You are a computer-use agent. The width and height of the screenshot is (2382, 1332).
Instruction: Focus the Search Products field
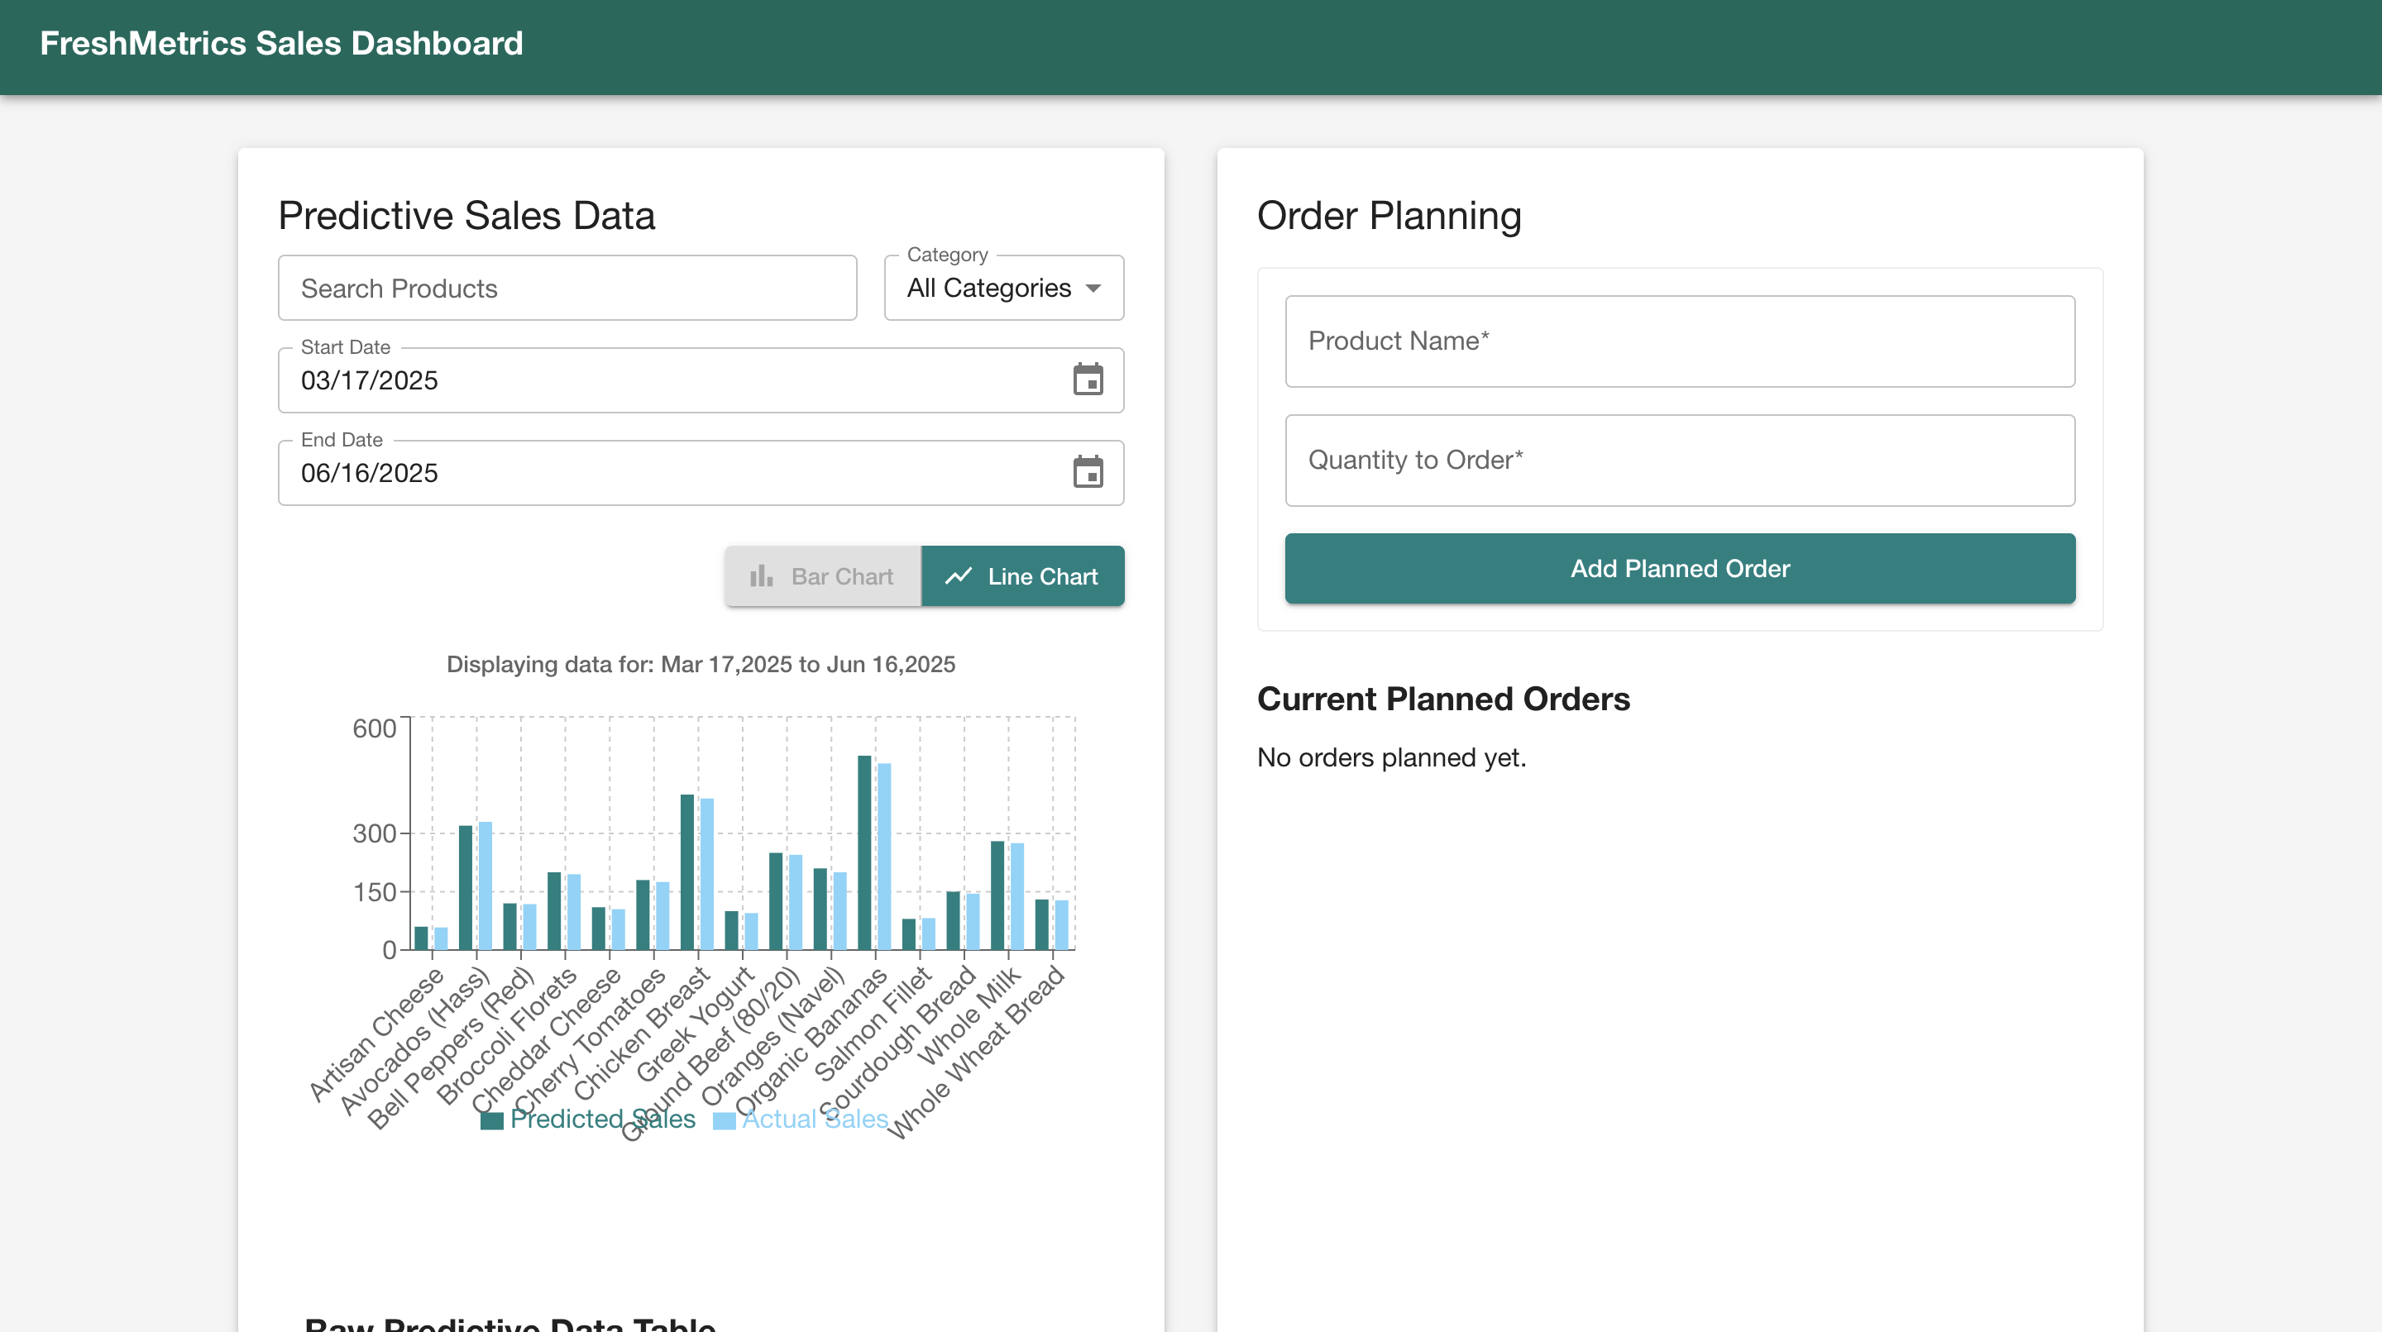click(x=567, y=289)
